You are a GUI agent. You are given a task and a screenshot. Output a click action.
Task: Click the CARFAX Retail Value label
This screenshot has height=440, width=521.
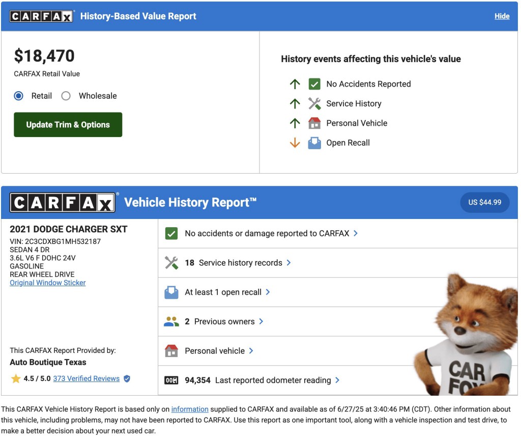tap(47, 74)
